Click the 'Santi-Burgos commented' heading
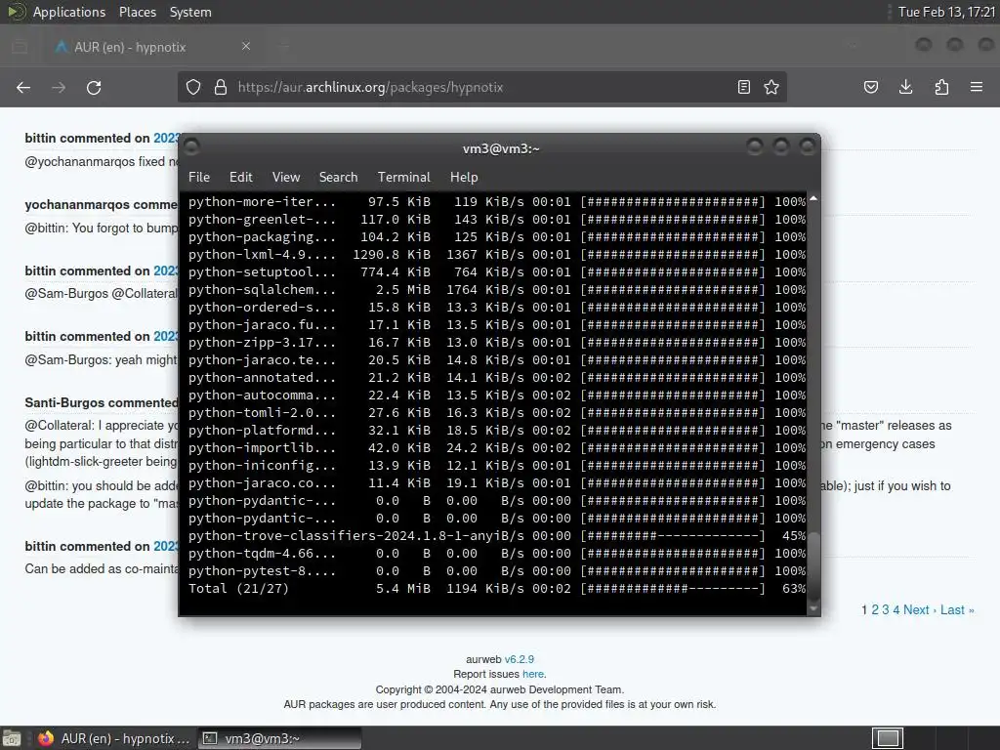This screenshot has width=1000, height=750. coord(101,403)
